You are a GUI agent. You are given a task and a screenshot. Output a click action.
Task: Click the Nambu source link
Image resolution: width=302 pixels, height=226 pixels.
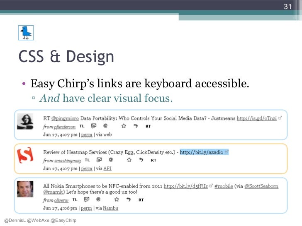click(110, 208)
